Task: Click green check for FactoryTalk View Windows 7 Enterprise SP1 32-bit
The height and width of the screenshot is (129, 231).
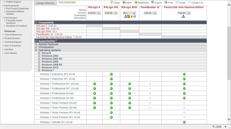Action: click(184, 79)
